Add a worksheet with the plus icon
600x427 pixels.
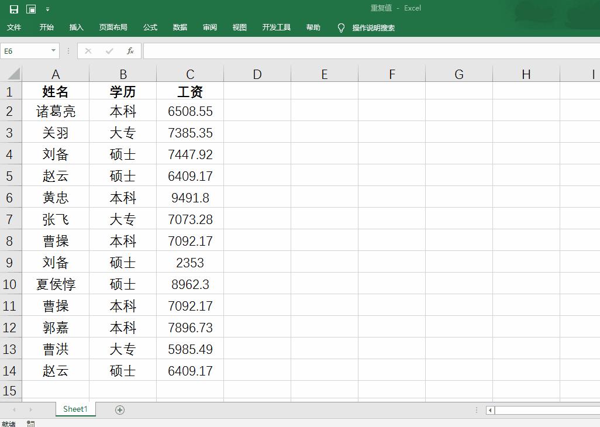tap(119, 409)
